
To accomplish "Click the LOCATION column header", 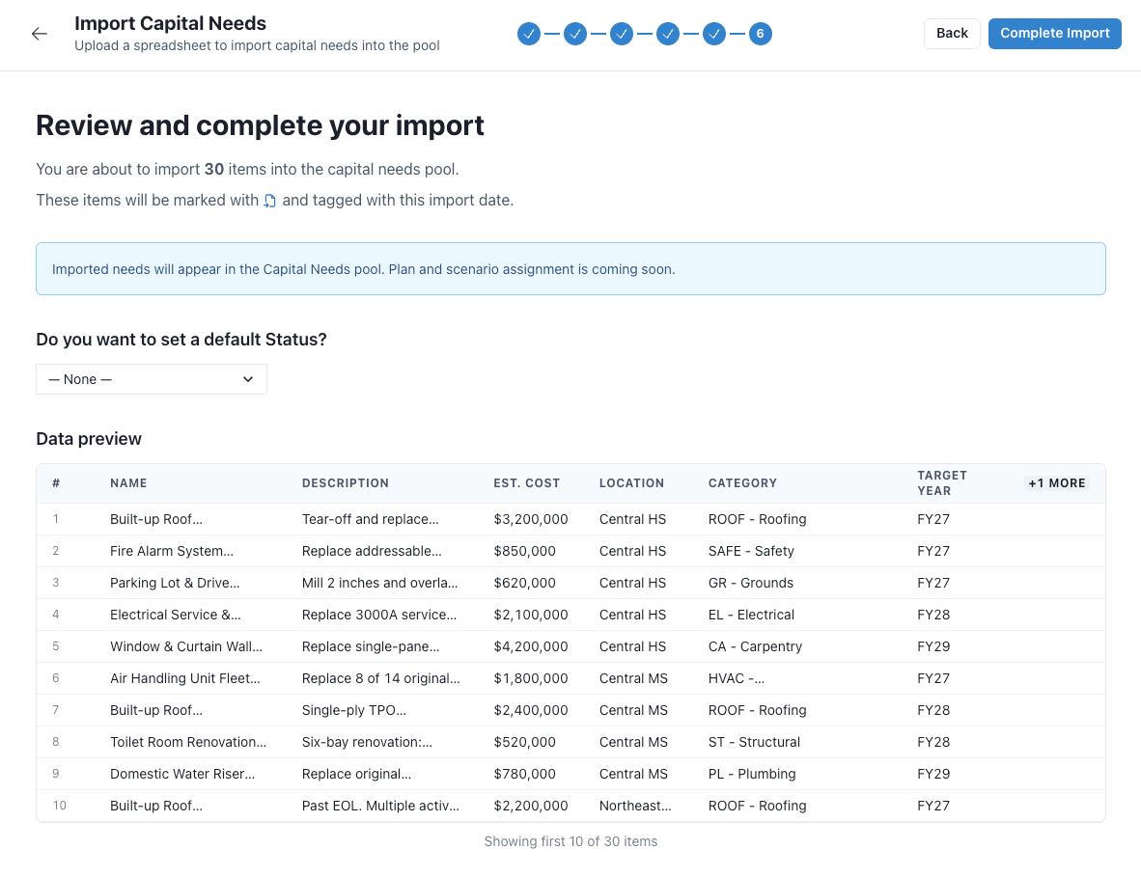I will 631,482.
